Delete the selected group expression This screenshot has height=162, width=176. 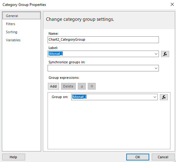click(x=68, y=86)
